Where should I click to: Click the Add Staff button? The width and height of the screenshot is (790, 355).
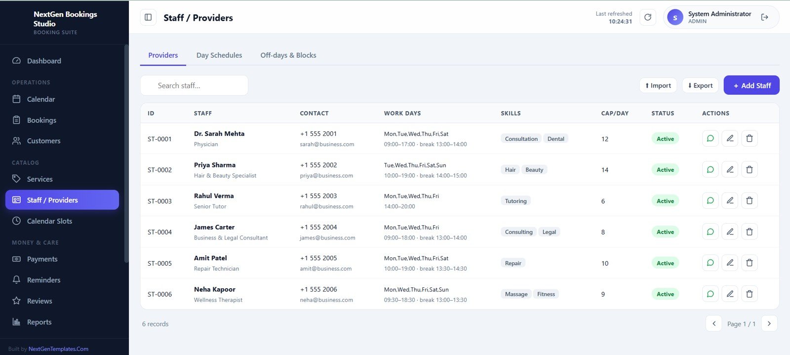click(x=751, y=85)
